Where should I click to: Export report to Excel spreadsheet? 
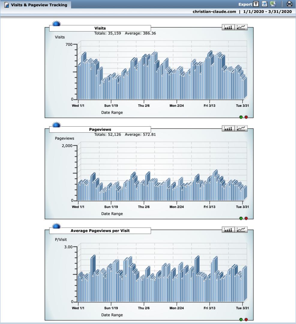tap(272, 4)
